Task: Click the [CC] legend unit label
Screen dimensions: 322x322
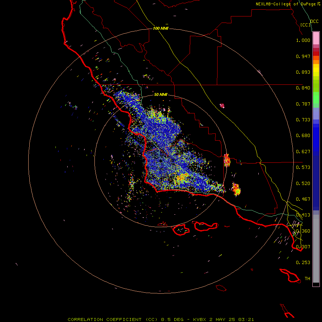Action: point(305,25)
